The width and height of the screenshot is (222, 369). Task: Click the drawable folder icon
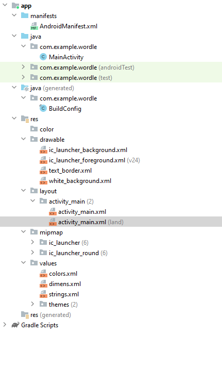click(34, 139)
